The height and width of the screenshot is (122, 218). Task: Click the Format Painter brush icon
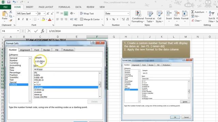(x=11, y=20)
